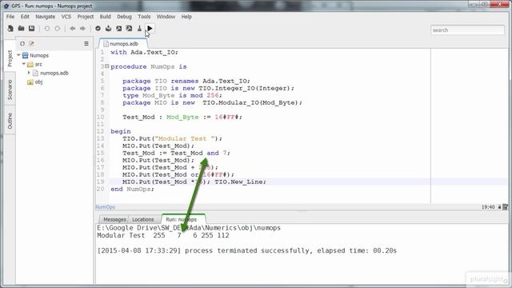The height and width of the screenshot is (288, 512).
Task: Switch to the Messages tab
Action: point(114,219)
